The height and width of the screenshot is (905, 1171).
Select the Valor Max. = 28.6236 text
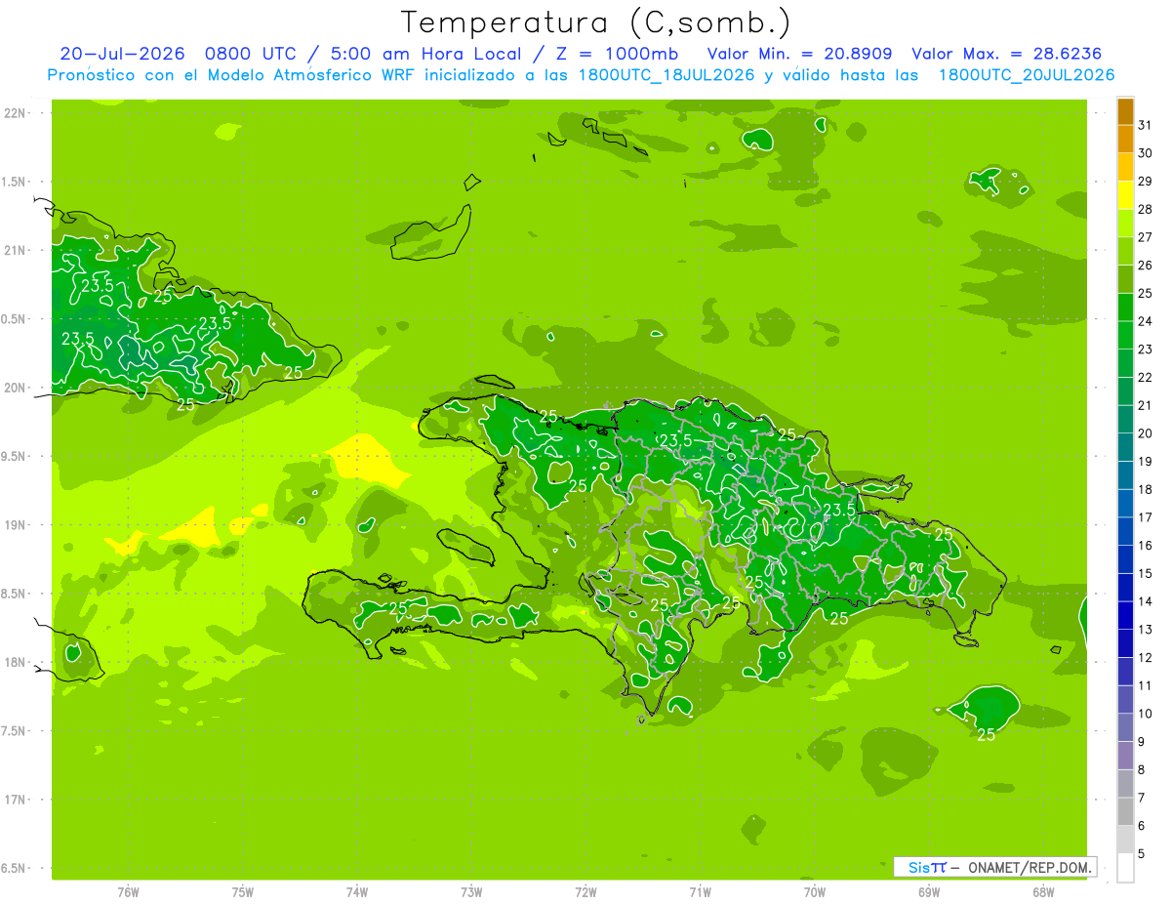point(1013,54)
